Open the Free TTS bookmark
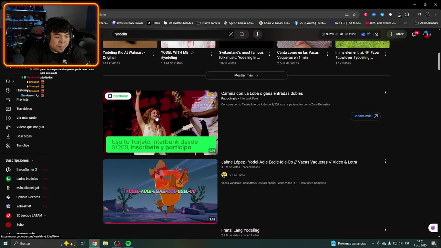Image resolution: width=441 pixels, height=248 pixels. 345,23
